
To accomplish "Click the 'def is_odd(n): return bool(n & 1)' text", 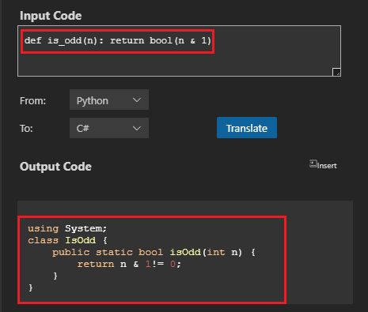I will pos(118,40).
